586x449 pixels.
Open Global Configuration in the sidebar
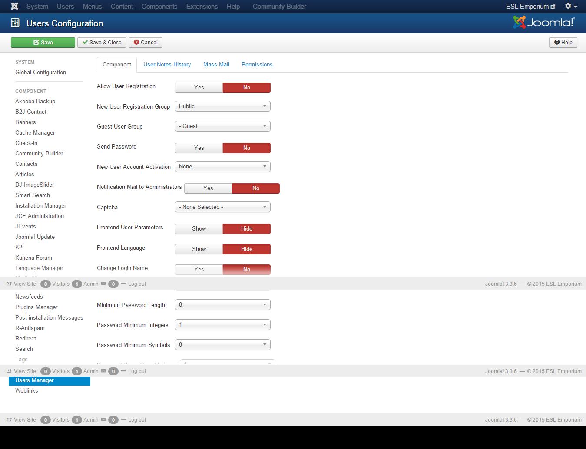pyautogui.click(x=41, y=73)
